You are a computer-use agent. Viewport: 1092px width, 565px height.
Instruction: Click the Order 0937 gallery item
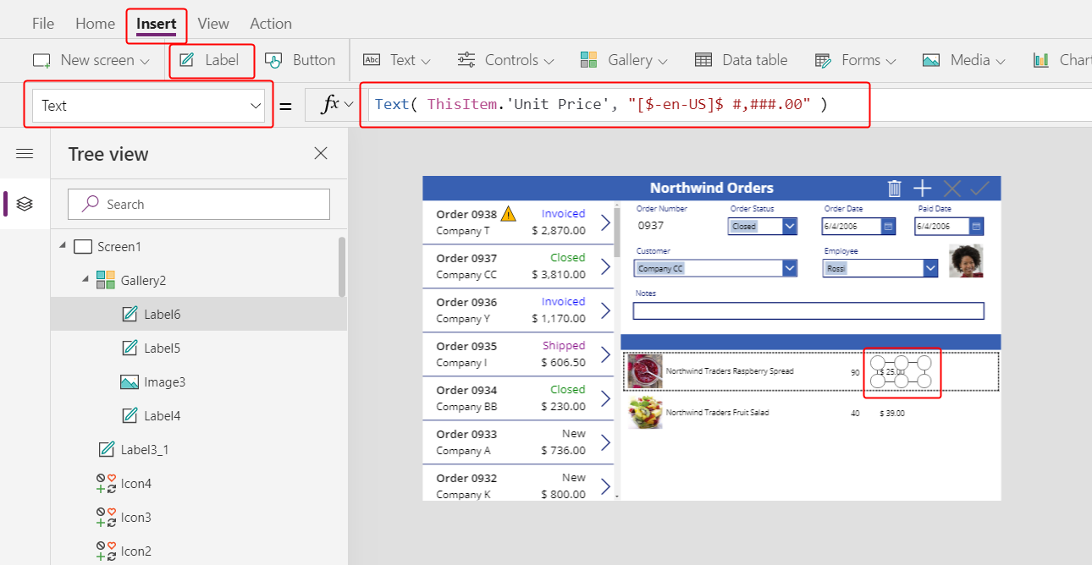pyautogui.click(x=518, y=266)
